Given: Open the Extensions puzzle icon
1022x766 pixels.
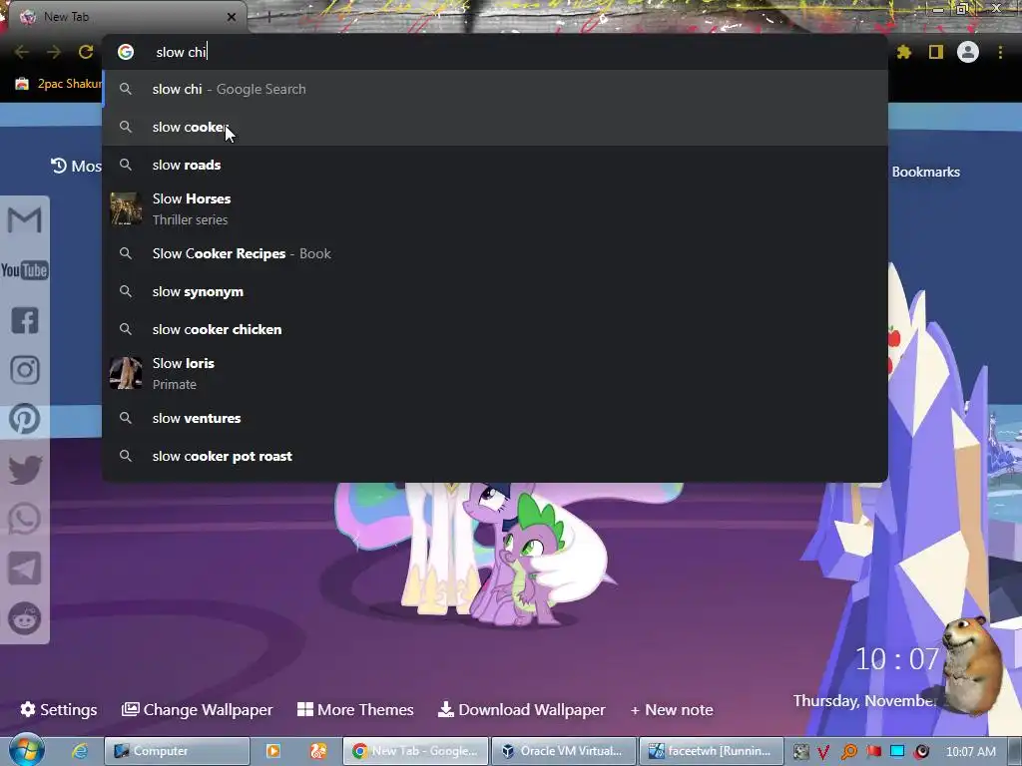Looking at the screenshot, I should [904, 52].
